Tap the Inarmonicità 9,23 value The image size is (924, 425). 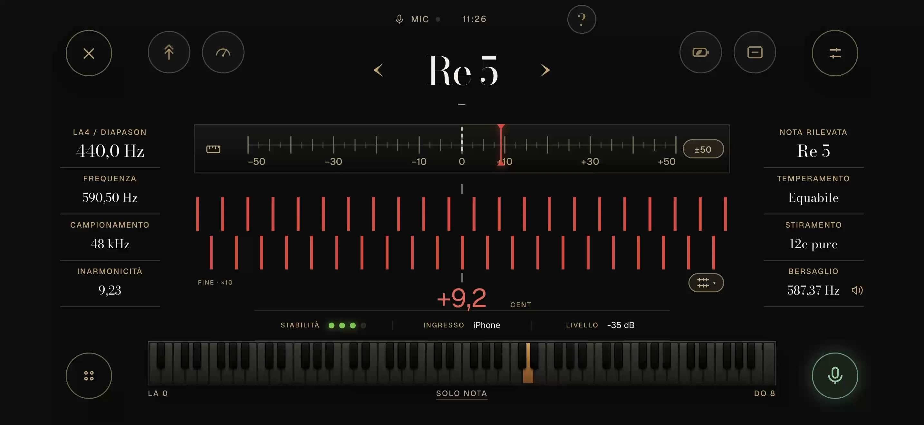point(110,290)
